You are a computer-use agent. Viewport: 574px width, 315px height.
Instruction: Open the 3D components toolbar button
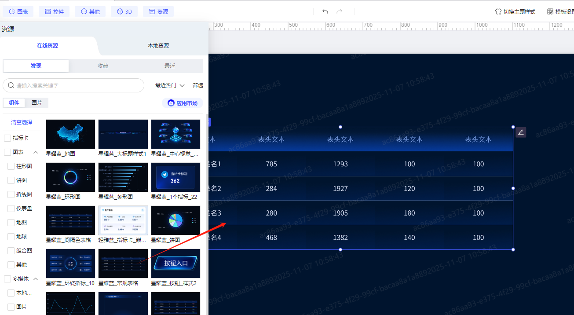click(124, 11)
